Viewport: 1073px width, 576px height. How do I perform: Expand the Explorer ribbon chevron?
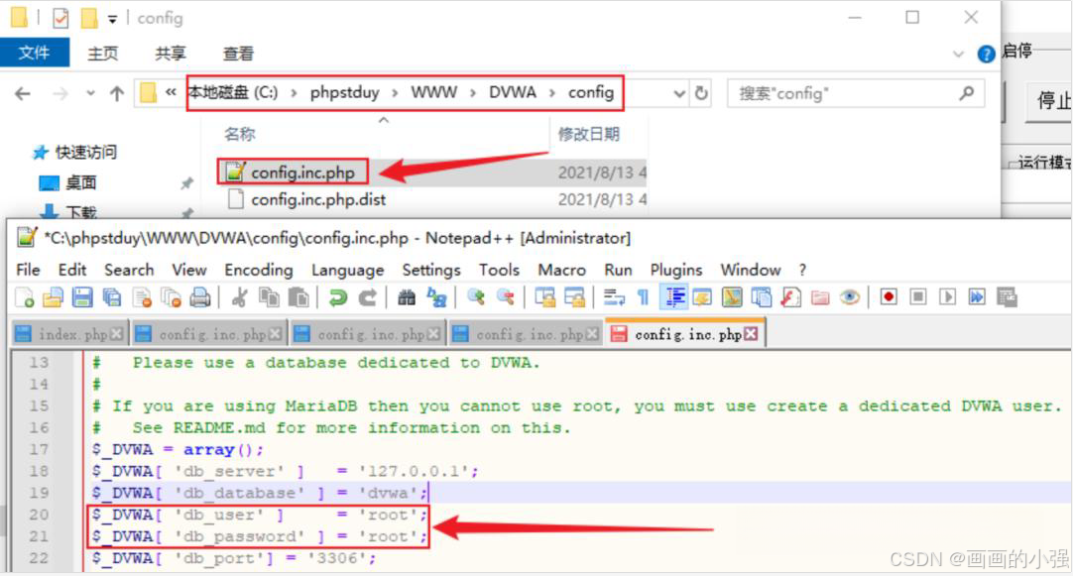click(x=959, y=55)
